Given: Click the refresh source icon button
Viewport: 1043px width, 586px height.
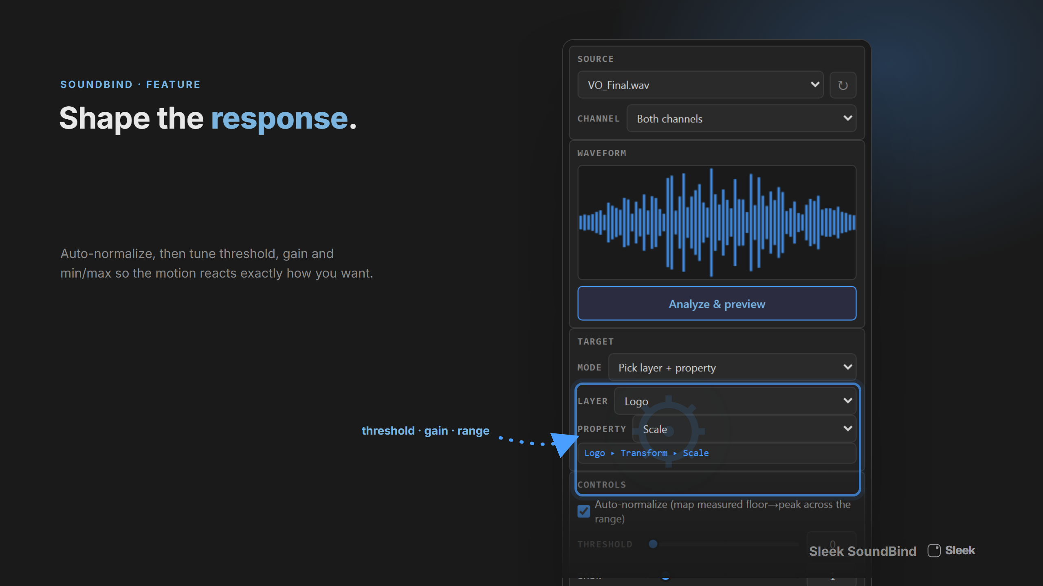Looking at the screenshot, I should (843, 85).
